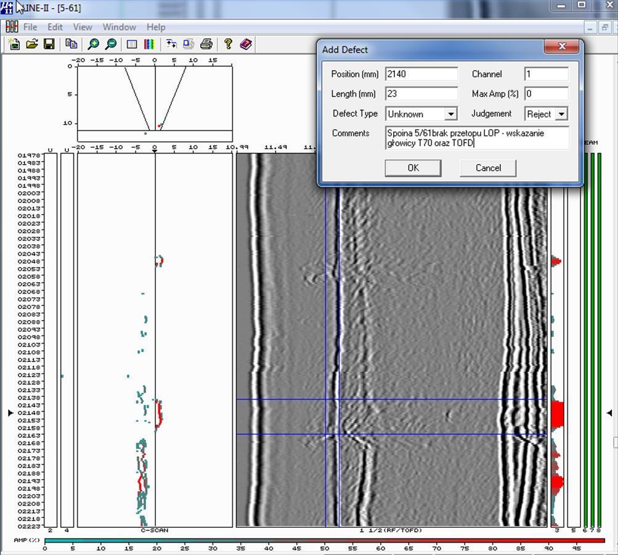Click position label "02148" on the axis
The width and height of the screenshot is (618, 555).
coord(29,413)
